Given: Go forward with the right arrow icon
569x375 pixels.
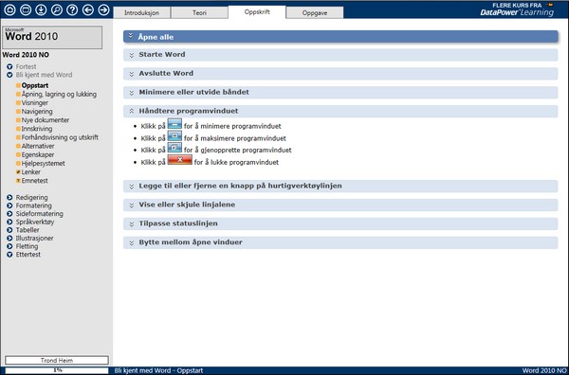Looking at the screenshot, I should pyautogui.click(x=103, y=9).
